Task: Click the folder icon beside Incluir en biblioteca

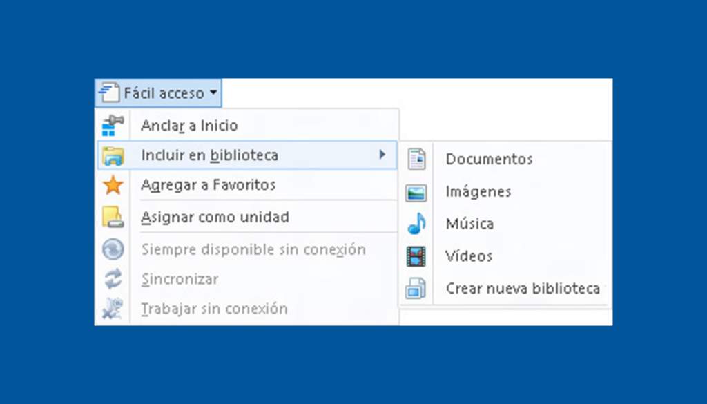Action: click(113, 155)
